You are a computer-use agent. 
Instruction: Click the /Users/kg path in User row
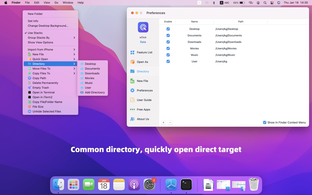click(221, 61)
